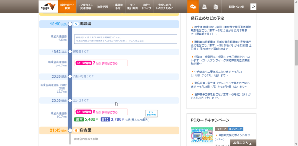Viewport: 298px width, 146px height.
Task: Click 通行止めなどの予定 heading
Action: tap(207, 18)
